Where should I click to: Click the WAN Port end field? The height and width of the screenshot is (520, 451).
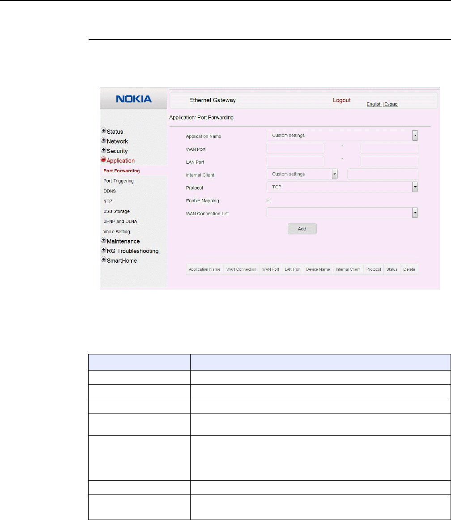[389, 148]
